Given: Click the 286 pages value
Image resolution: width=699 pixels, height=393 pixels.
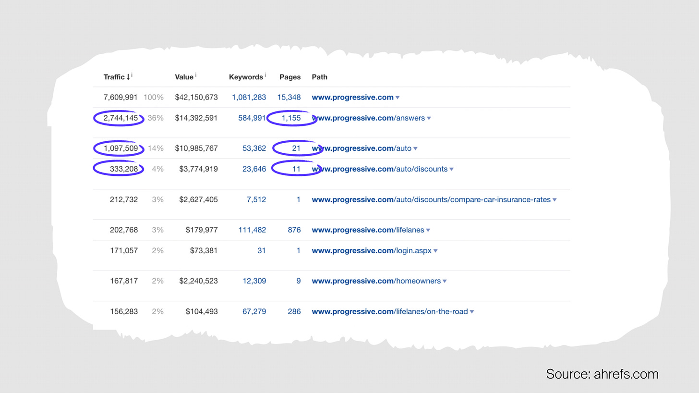Looking at the screenshot, I should click(x=294, y=311).
